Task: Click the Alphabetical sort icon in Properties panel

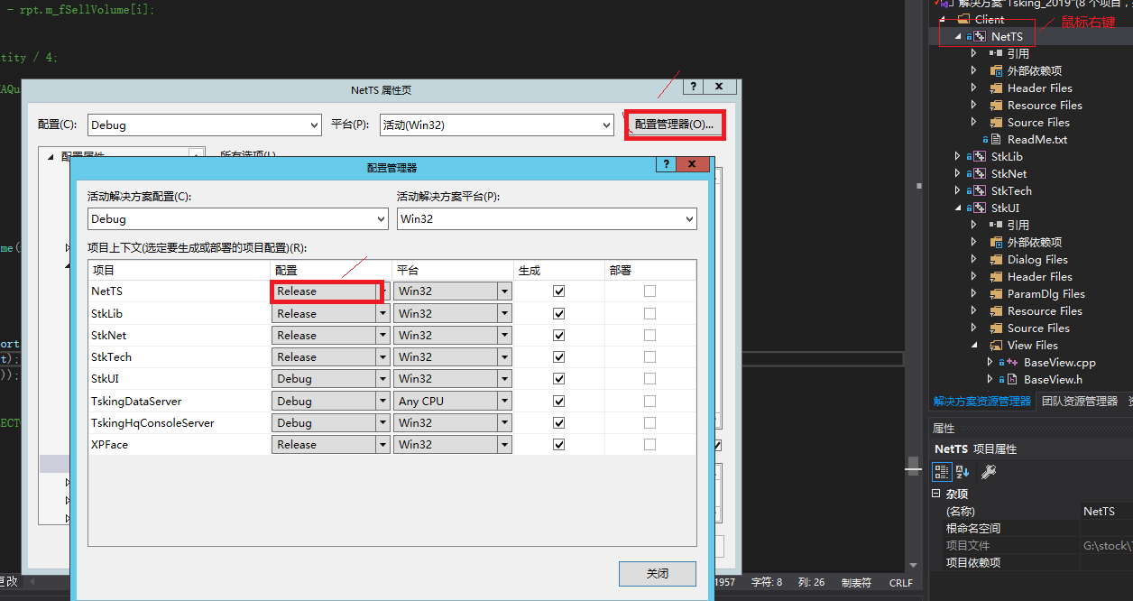Action: pyautogui.click(x=963, y=471)
